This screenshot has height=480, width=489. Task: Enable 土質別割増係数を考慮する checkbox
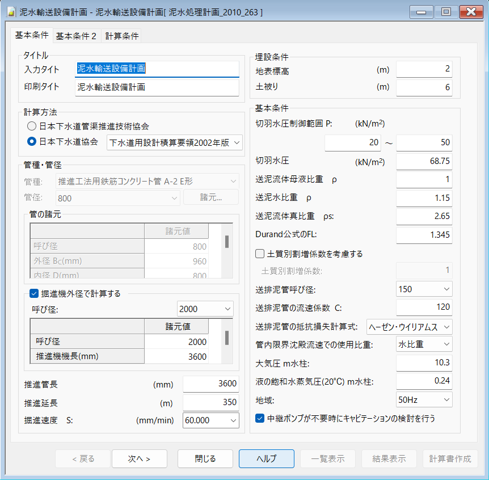point(260,254)
